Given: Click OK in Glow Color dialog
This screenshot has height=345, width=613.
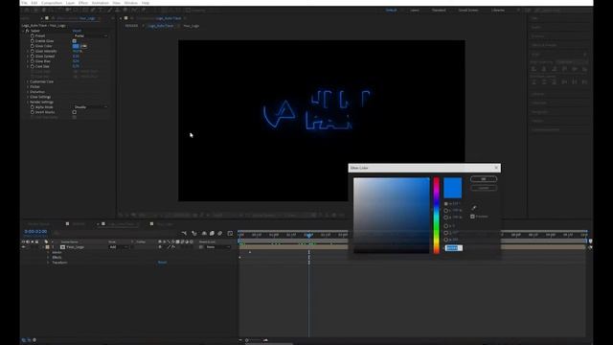Looking at the screenshot, I should [x=484, y=179].
